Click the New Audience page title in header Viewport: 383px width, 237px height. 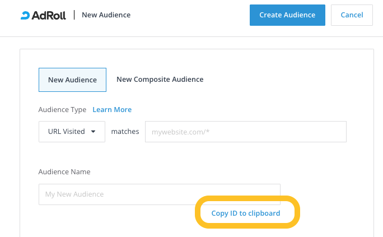point(106,15)
